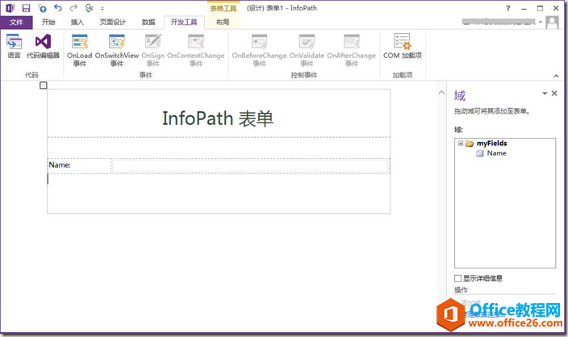568x337 pixels.
Task: Open the 域 task pane options dropdown
Action: 545,94
